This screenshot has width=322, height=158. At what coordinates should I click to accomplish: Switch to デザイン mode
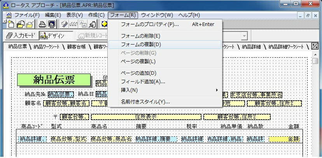click(x=56, y=36)
